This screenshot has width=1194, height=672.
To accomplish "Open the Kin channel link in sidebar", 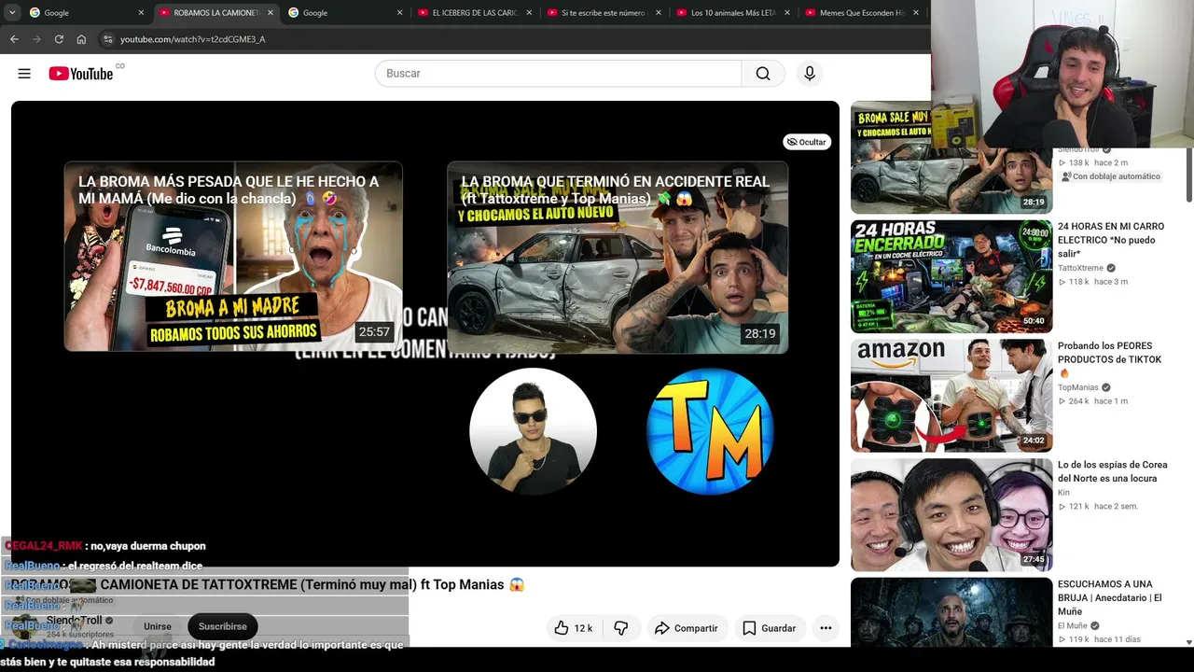I will click(1063, 493).
